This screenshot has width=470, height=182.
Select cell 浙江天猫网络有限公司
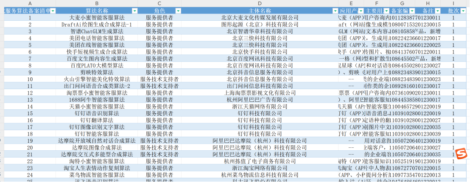tap(260, 106)
